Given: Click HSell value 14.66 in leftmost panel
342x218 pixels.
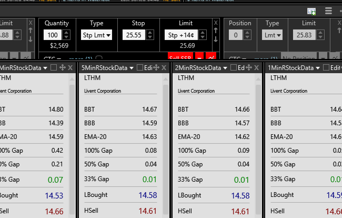Looking at the screenshot, I should [54, 212].
